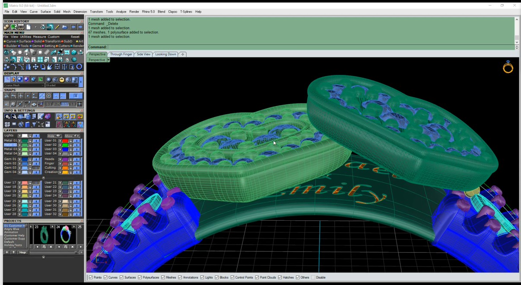Click the open folder icon in Icon History
The height and width of the screenshot is (285, 521).
coord(65,27)
